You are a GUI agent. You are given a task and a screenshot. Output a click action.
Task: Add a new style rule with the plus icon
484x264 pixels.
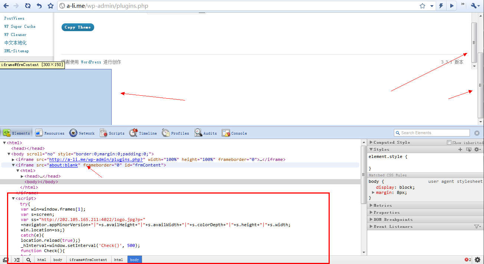click(x=460, y=149)
